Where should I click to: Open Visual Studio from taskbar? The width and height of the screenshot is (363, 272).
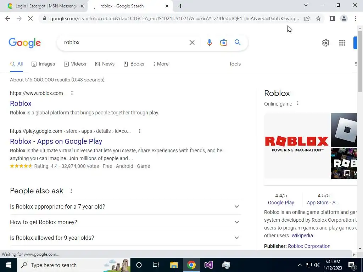tap(208, 265)
